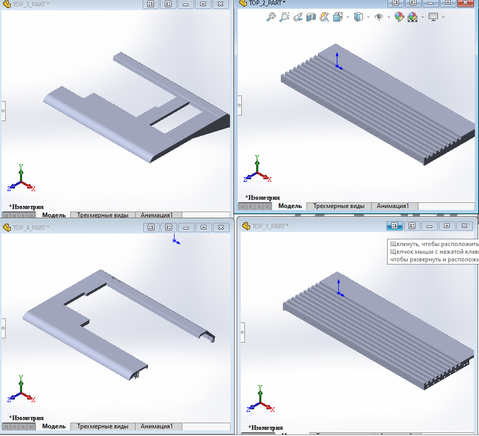Screen dimensions: 479x436
Task: Click the Previous View icon
Action: [298, 16]
